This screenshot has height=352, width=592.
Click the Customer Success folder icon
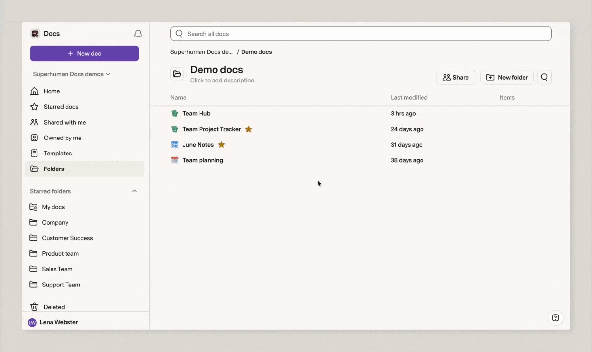33,238
